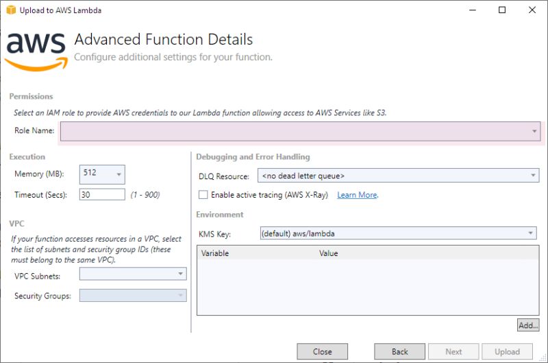This screenshot has height=363, width=548.
Task: Click the (1 - 900) timeout range hint
Action: (145, 195)
